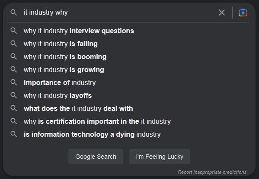Click the magnifier icon in search field

tap(14, 13)
